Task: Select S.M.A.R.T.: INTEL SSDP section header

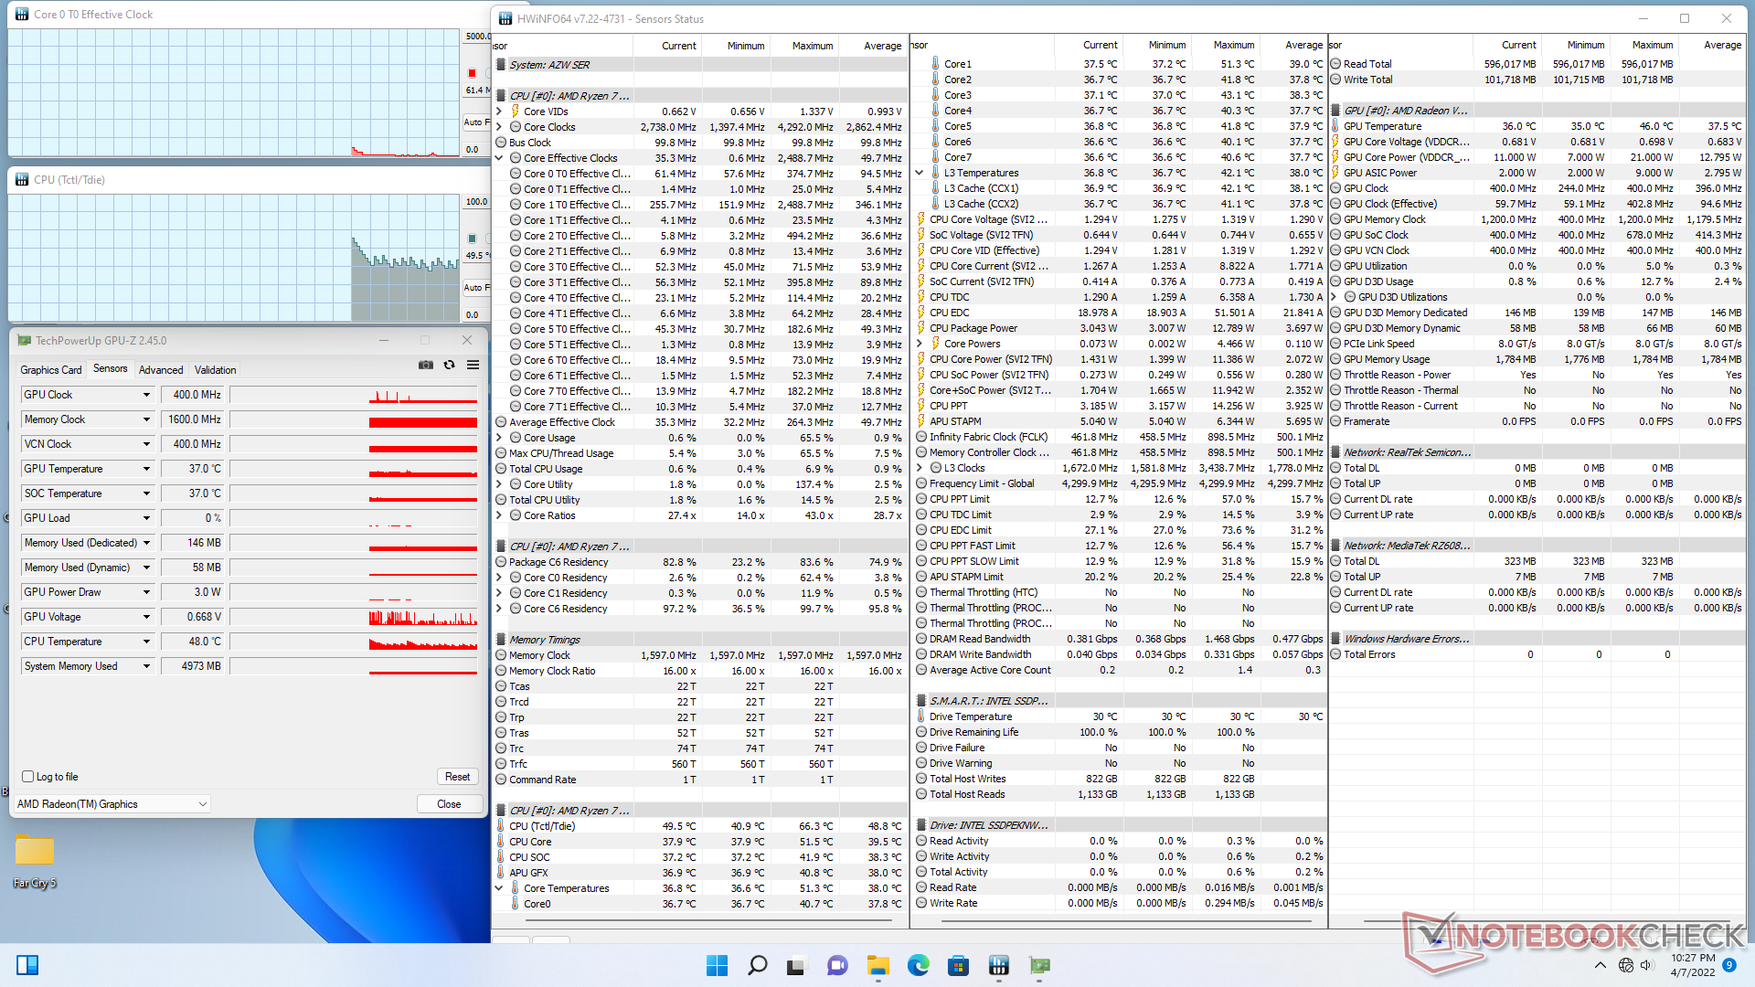Action: point(988,701)
